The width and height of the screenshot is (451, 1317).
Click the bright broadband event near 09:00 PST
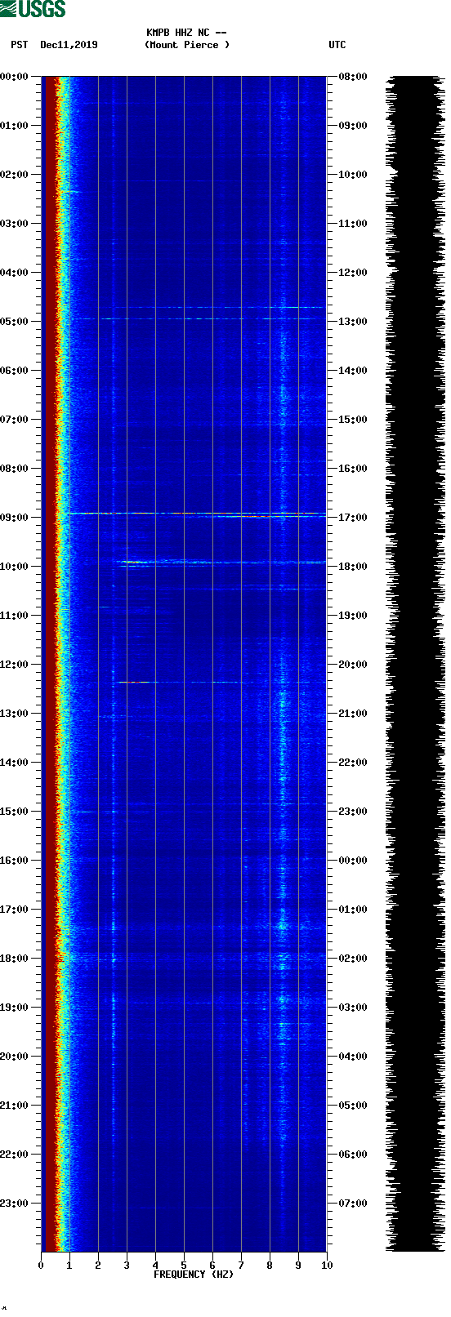click(196, 514)
